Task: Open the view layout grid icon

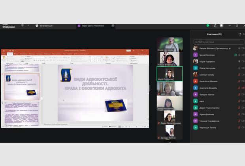Action: point(221,26)
